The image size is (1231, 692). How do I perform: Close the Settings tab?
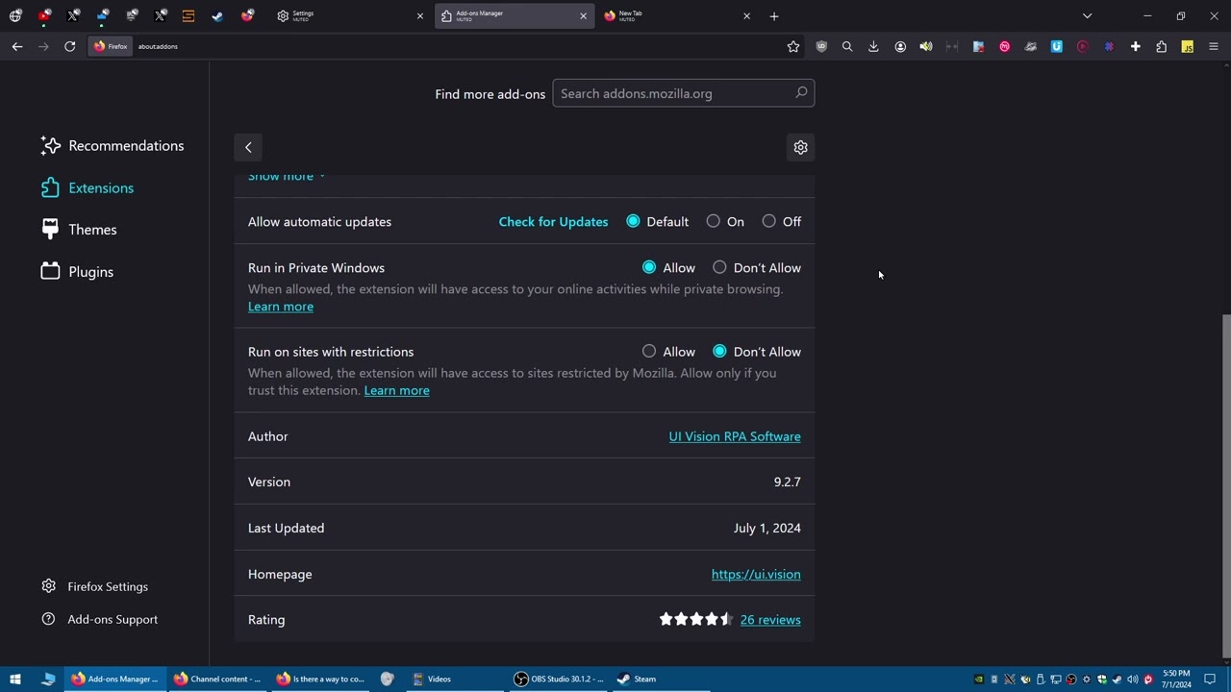(x=419, y=16)
